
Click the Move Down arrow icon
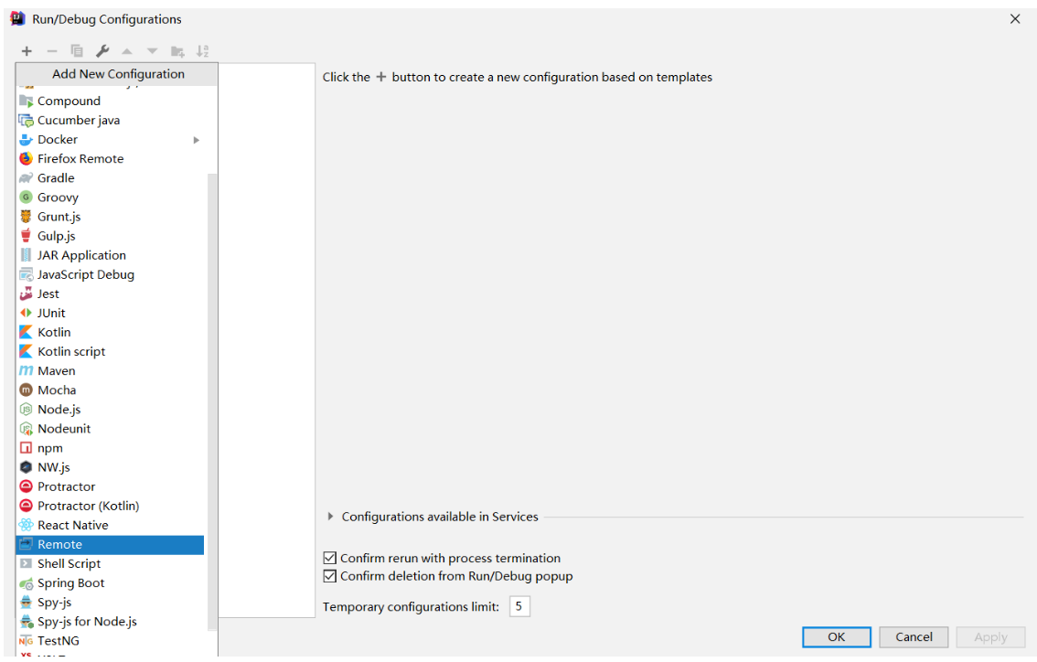tap(152, 51)
